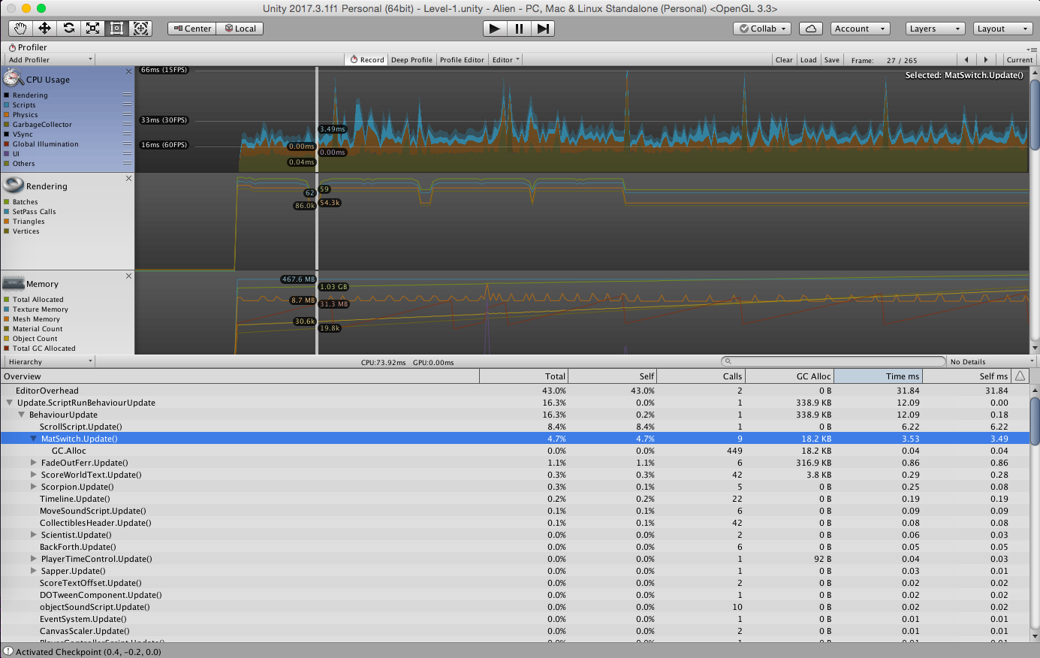Image resolution: width=1040 pixels, height=658 pixels.
Task: Expand the ScoreWorldText.Update() row
Action: pyautogui.click(x=34, y=475)
